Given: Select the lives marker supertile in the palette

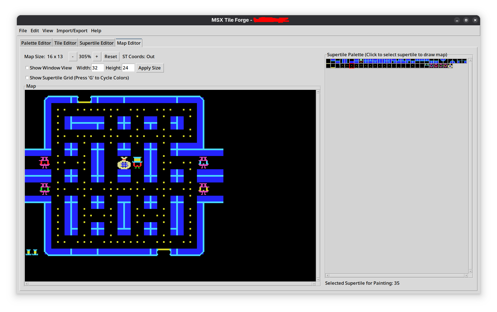Looking at the screenshot, I should [427, 66].
